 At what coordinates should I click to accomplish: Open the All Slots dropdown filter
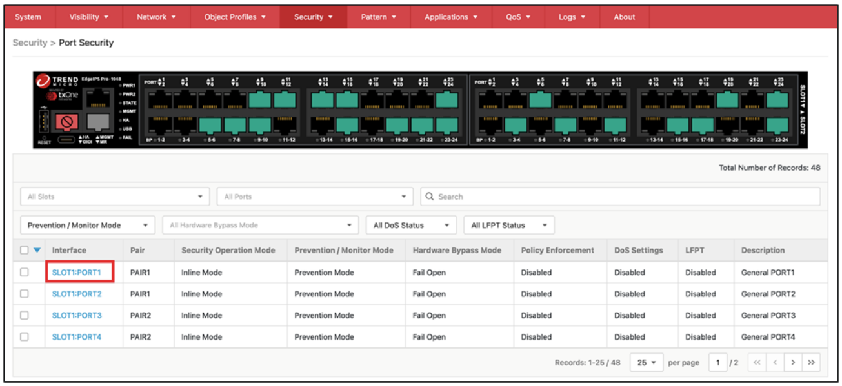pyautogui.click(x=115, y=197)
